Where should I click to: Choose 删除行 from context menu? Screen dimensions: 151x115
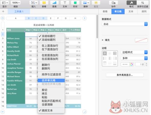click(x=51, y=65)
